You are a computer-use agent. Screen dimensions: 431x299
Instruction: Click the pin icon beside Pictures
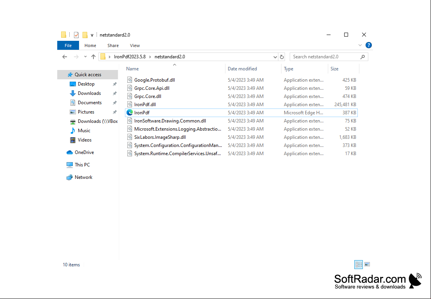(x=114, y=112)
